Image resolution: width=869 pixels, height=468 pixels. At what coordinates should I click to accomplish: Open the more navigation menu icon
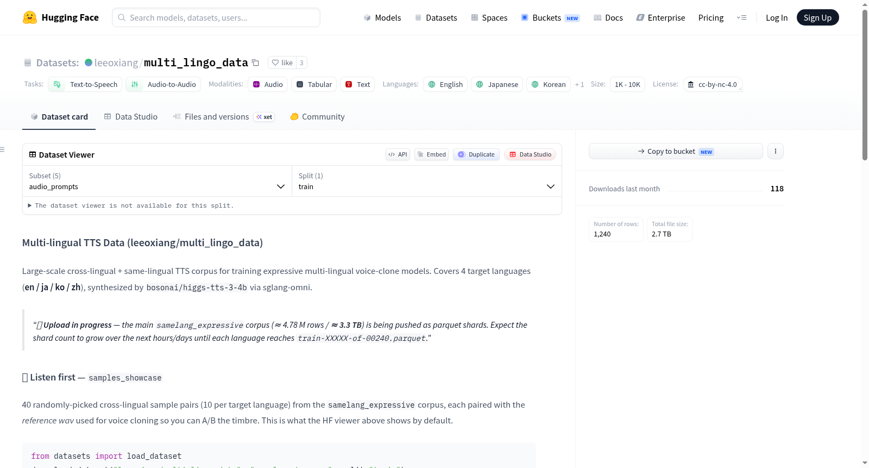[x=741, y=17]
